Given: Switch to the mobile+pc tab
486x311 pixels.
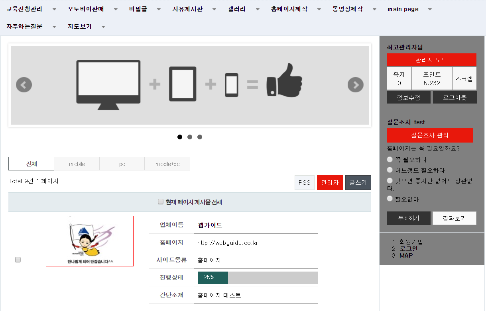Looking at the screenshot, I should click(x=167, y=164).
